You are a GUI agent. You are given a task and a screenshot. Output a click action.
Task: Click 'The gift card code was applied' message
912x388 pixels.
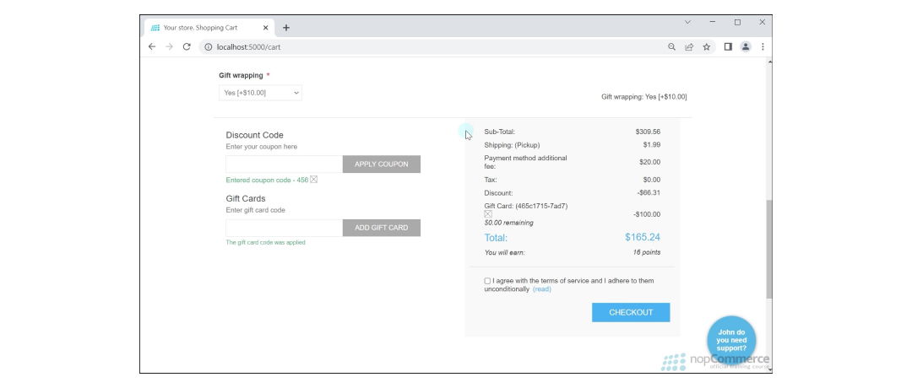[265, 243]
